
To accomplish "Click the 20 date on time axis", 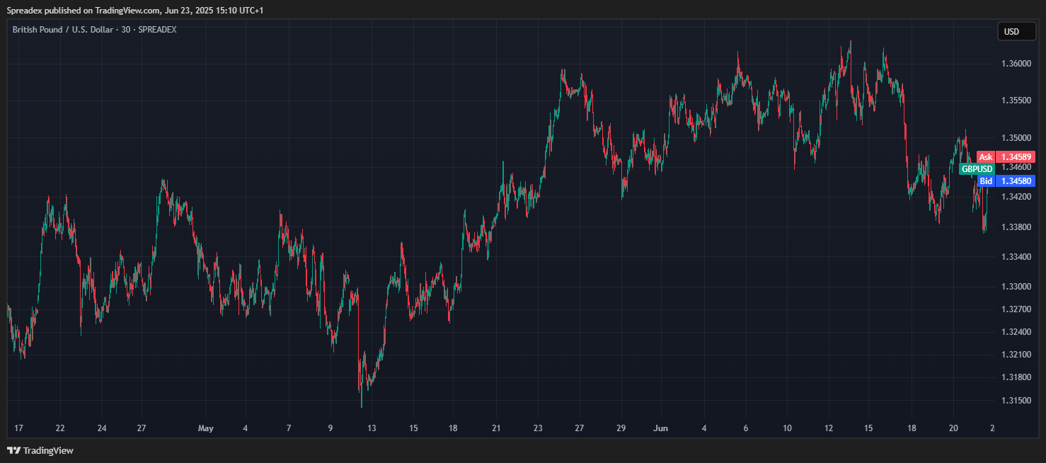I will click(953, 428).
